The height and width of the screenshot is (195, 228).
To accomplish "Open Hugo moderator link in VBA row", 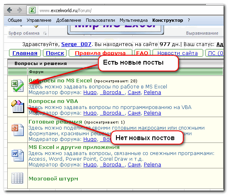I will [x=90, y=113].
